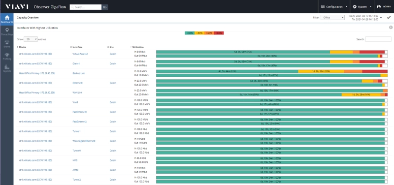Expand the date range selector arrow

point(381,18)
